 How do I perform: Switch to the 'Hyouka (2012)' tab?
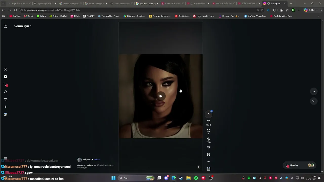[45, 4]
